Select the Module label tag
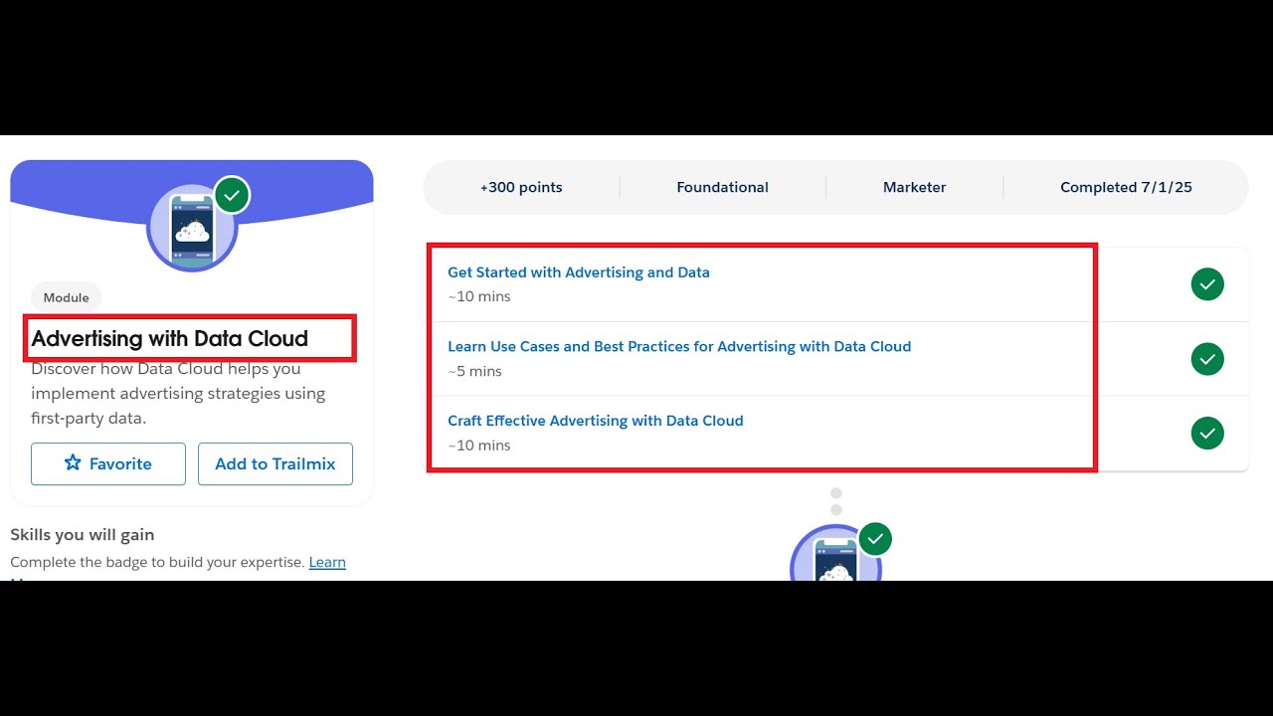Viewport: 1273px width, 716px height. 66,297
